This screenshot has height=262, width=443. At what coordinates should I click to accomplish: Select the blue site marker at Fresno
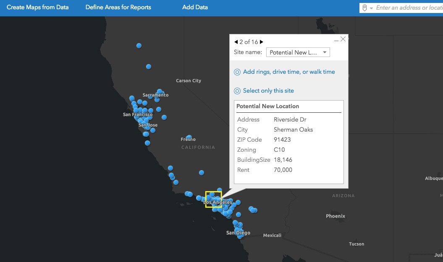pos(189,137)
